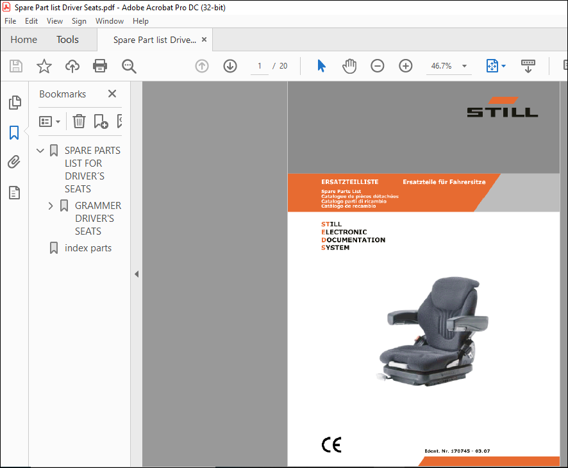The image size is (568, 468).
Task: Collapse the SPARE PARTS LIST bookmark
Action: tap(40, 150)
